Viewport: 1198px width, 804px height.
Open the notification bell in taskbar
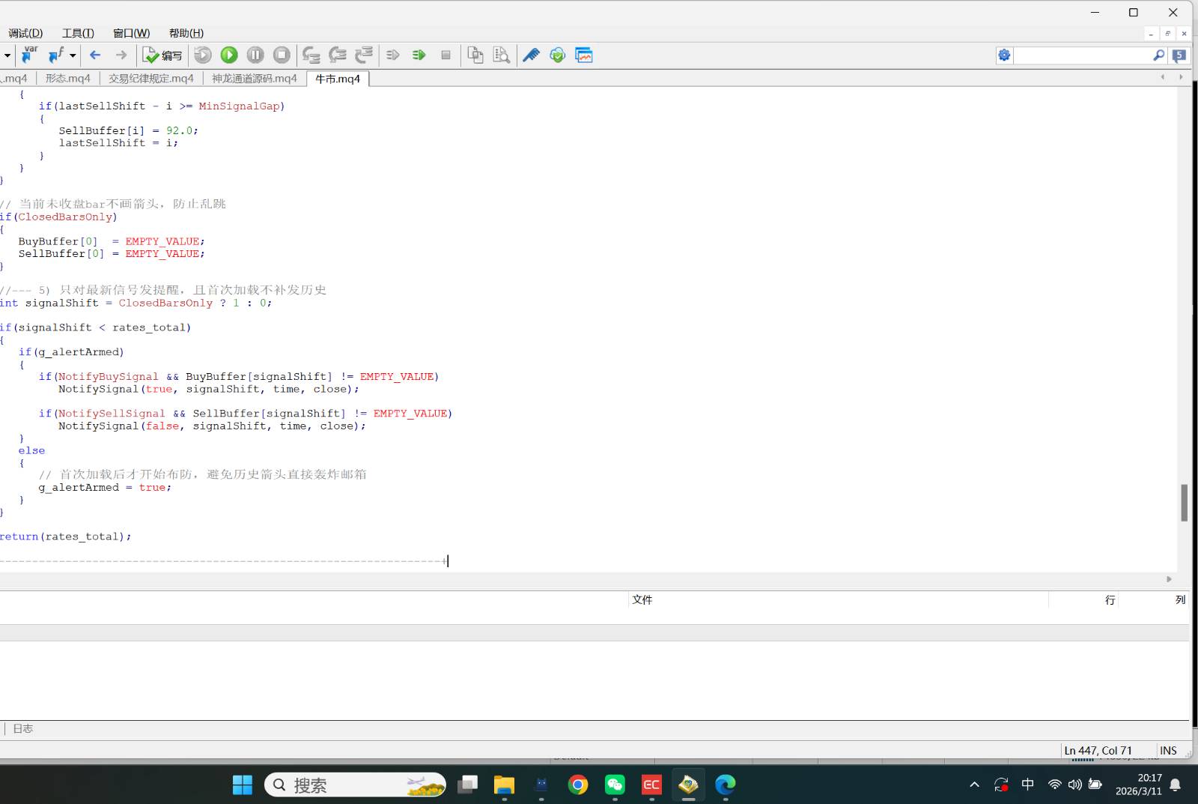[1176, 785]
